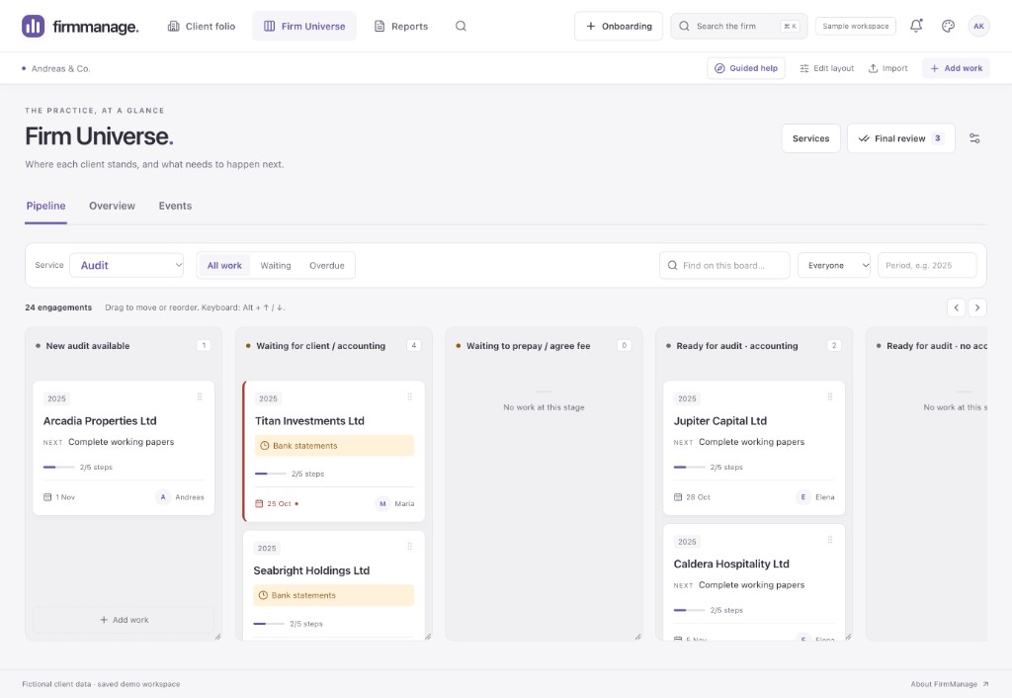
Task: Click the Andreas & Co. breadcrumb
Action: 60,68
